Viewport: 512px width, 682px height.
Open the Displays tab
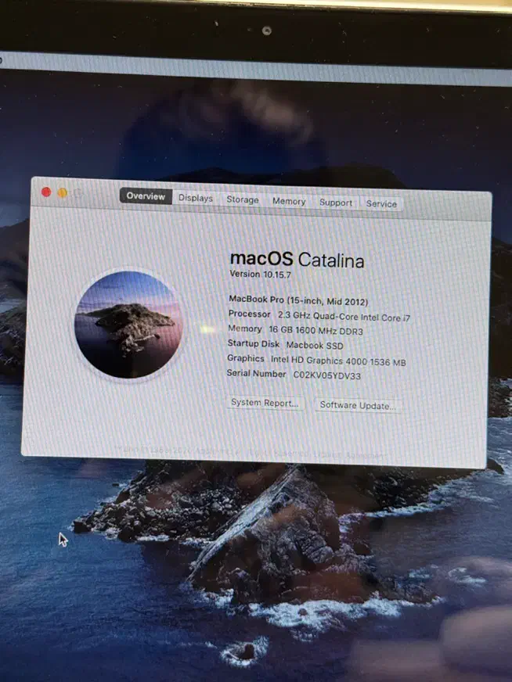click(x=196, y=198)
